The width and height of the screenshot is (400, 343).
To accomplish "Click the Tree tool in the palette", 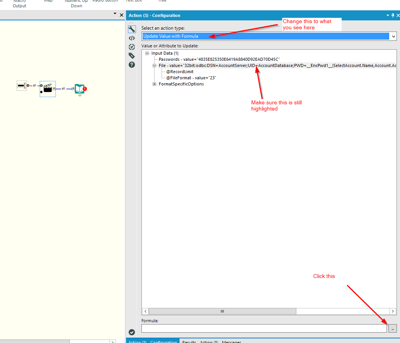I will pos(162,2).
